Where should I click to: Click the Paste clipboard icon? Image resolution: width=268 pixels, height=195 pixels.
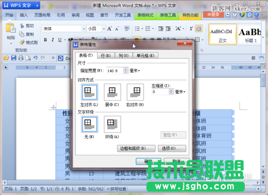(x=11, y=28)
